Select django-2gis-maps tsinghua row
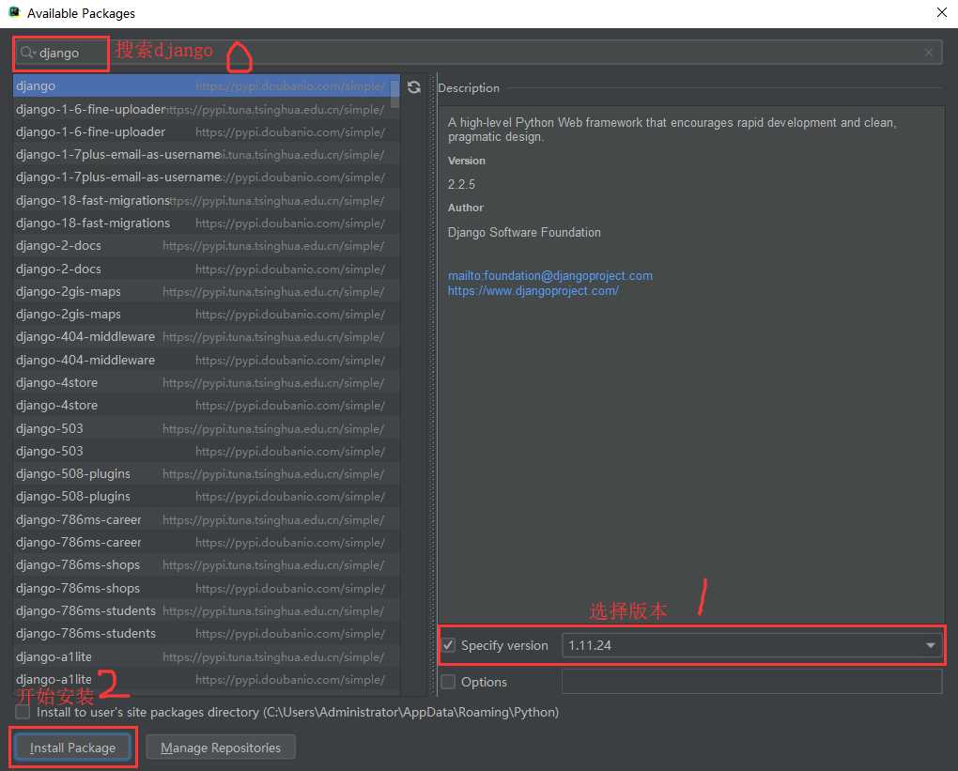Viewport: 958px width, 771px height. click(x=207, y=291)
